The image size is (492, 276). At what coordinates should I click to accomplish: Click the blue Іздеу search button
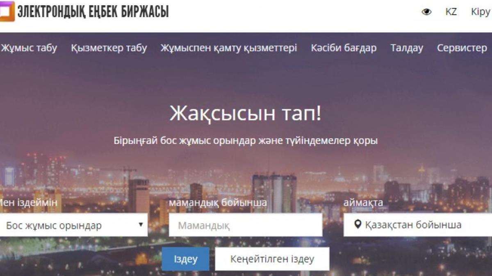pos(185,259)
